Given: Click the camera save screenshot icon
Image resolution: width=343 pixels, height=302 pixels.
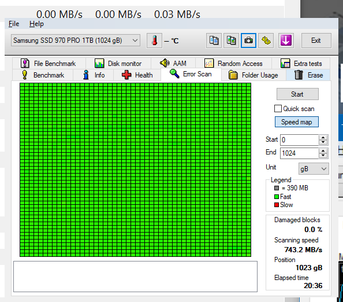Looking at the screenshot, I should [x=248, y=40].
